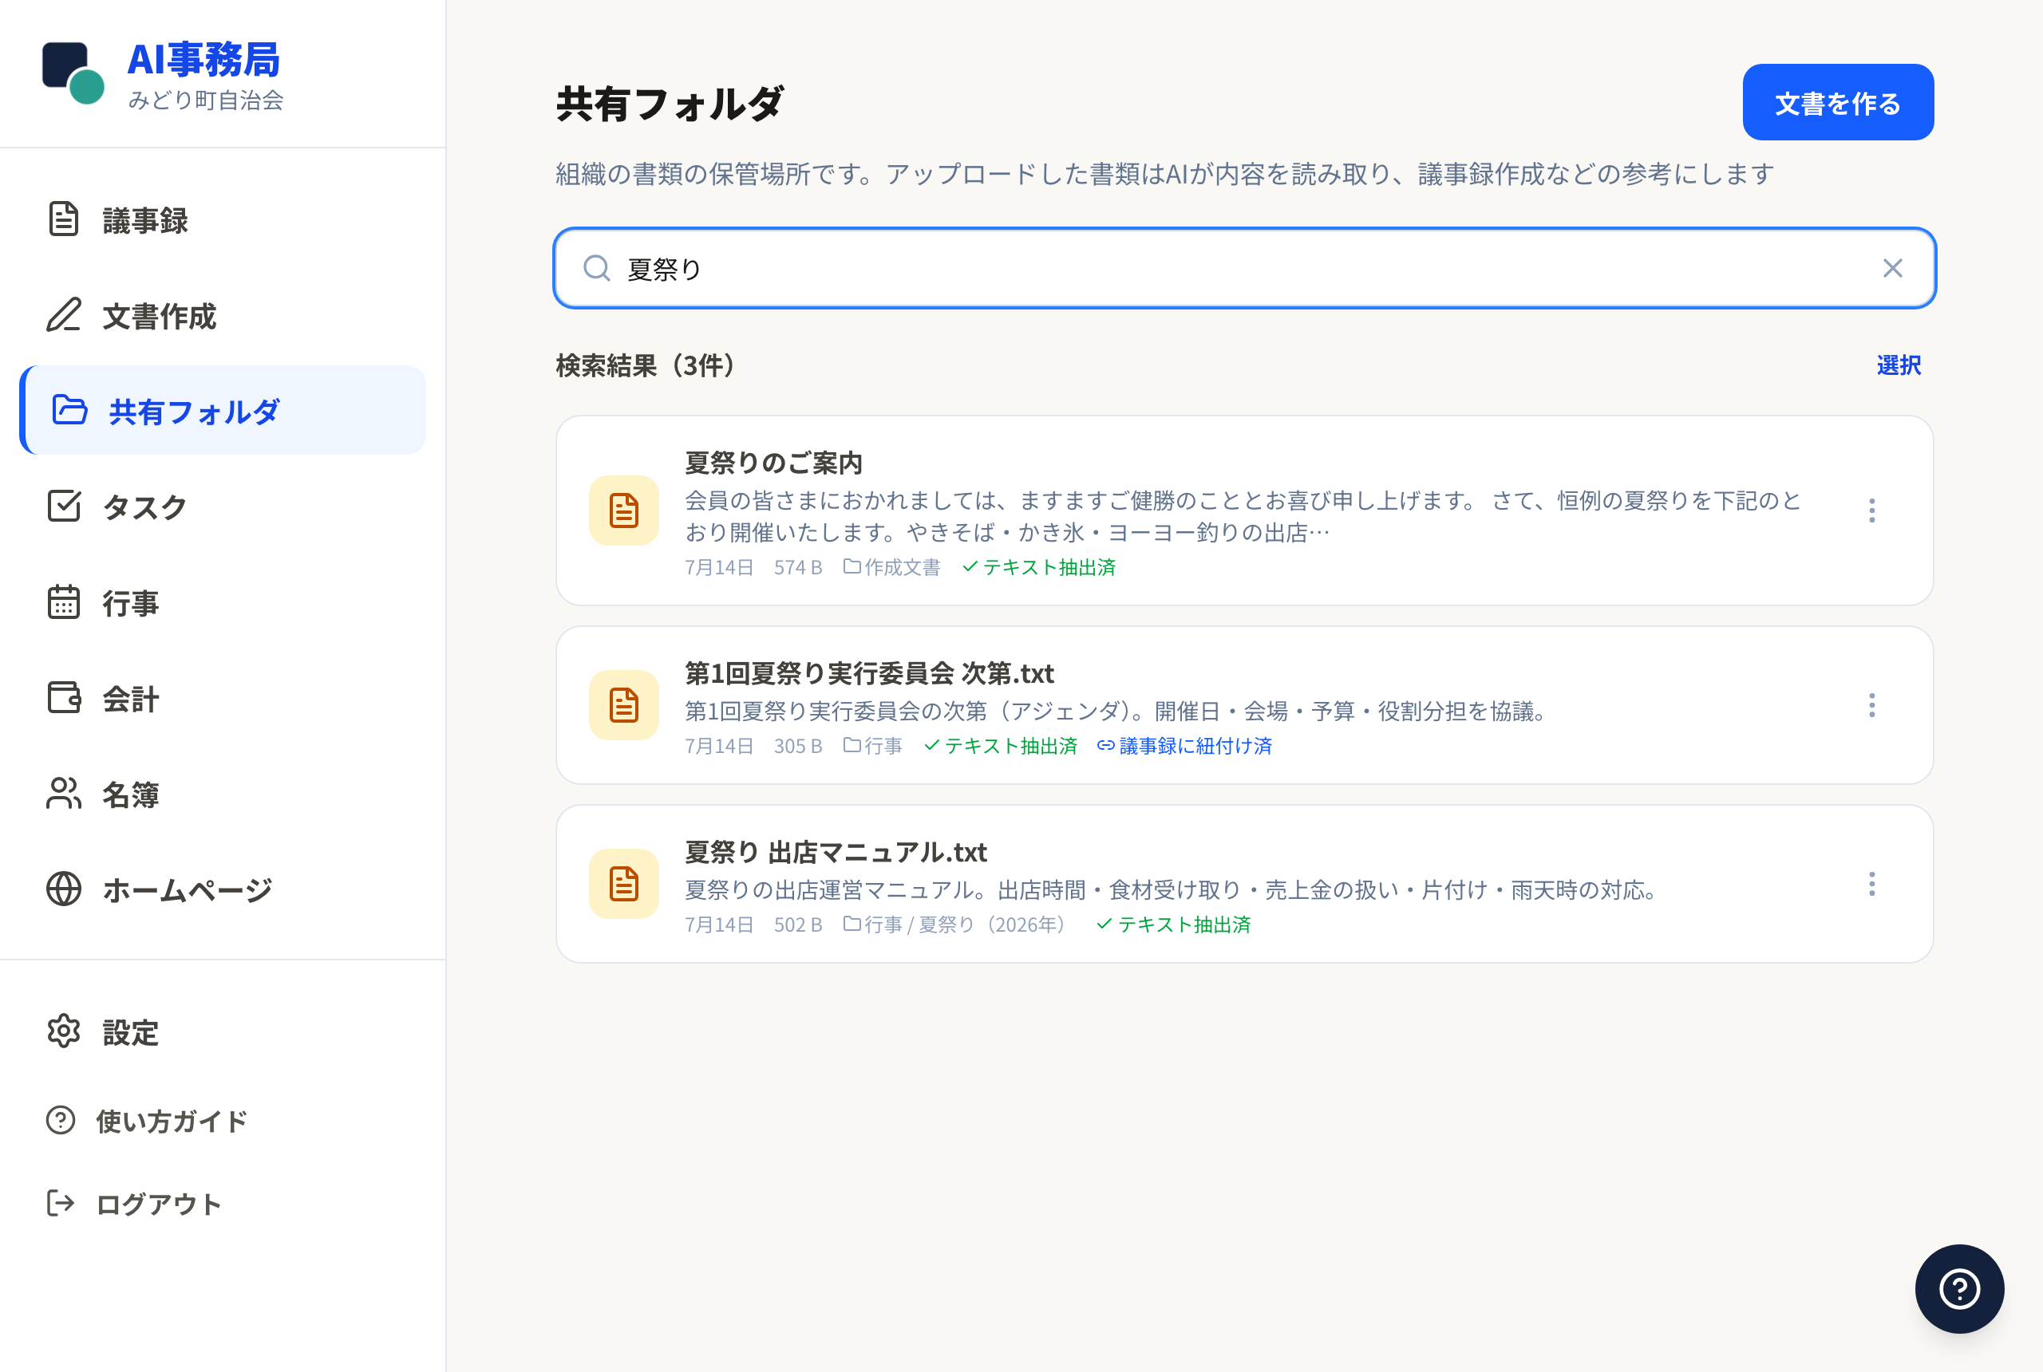This screenshot has width=2043, height=1372.
Task: Open the 夏祭りのご案内 file title
Action: (773, 462)
